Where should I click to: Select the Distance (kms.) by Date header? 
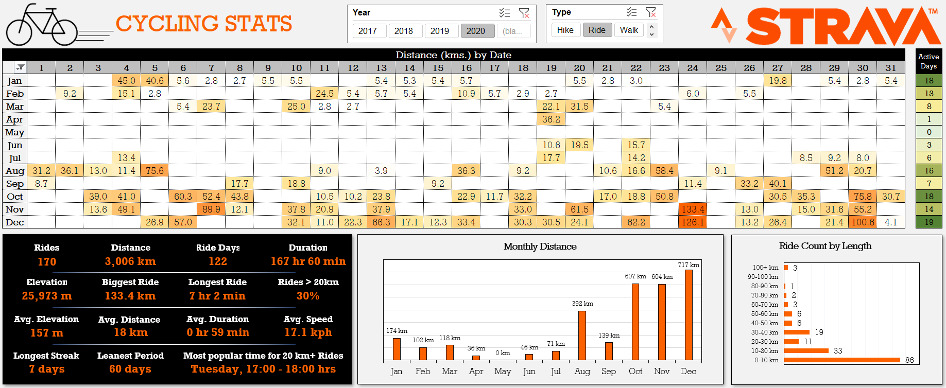click(454, 55)
